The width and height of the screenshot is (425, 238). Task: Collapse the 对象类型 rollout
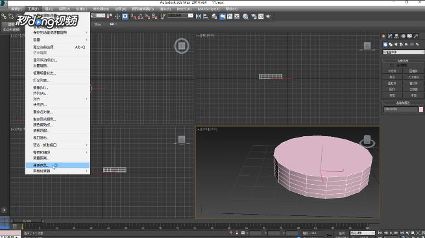point(403,61)
